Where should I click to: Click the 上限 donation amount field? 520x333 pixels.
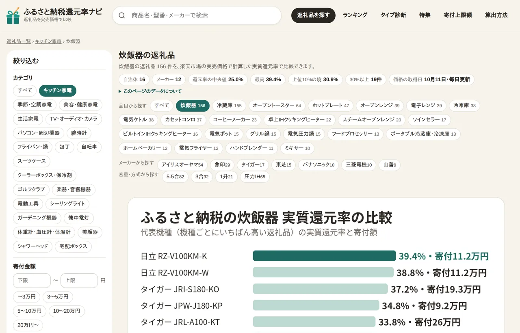pos(79,280)
